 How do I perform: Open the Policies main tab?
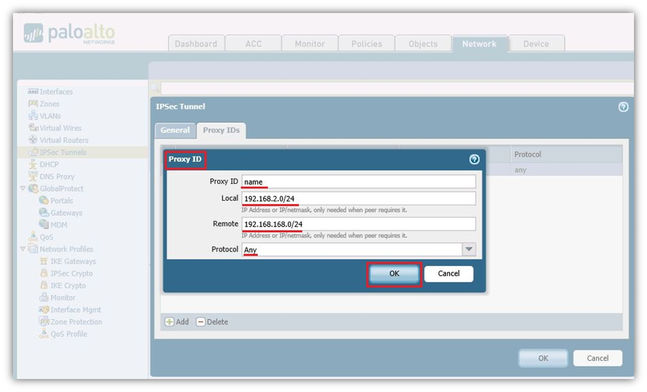click(366, 44)
